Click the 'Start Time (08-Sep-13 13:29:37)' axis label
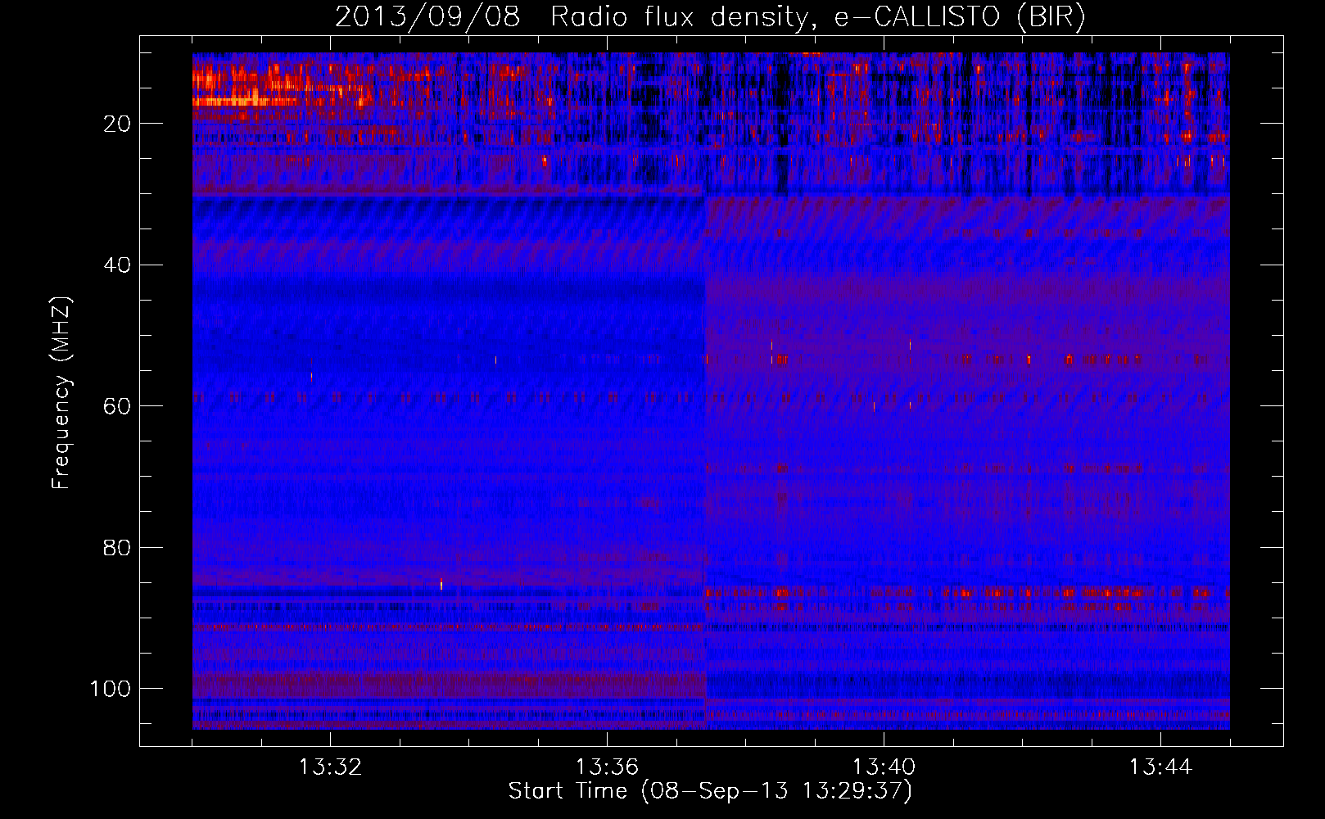The image size is (1325, 819). (x=710, y=791)
